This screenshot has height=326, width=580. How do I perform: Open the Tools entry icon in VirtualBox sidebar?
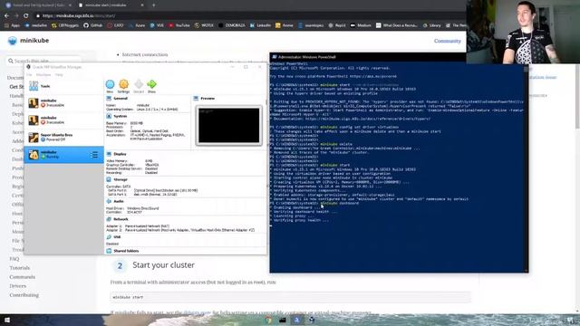pyautogui.click(x=34, y=86)
